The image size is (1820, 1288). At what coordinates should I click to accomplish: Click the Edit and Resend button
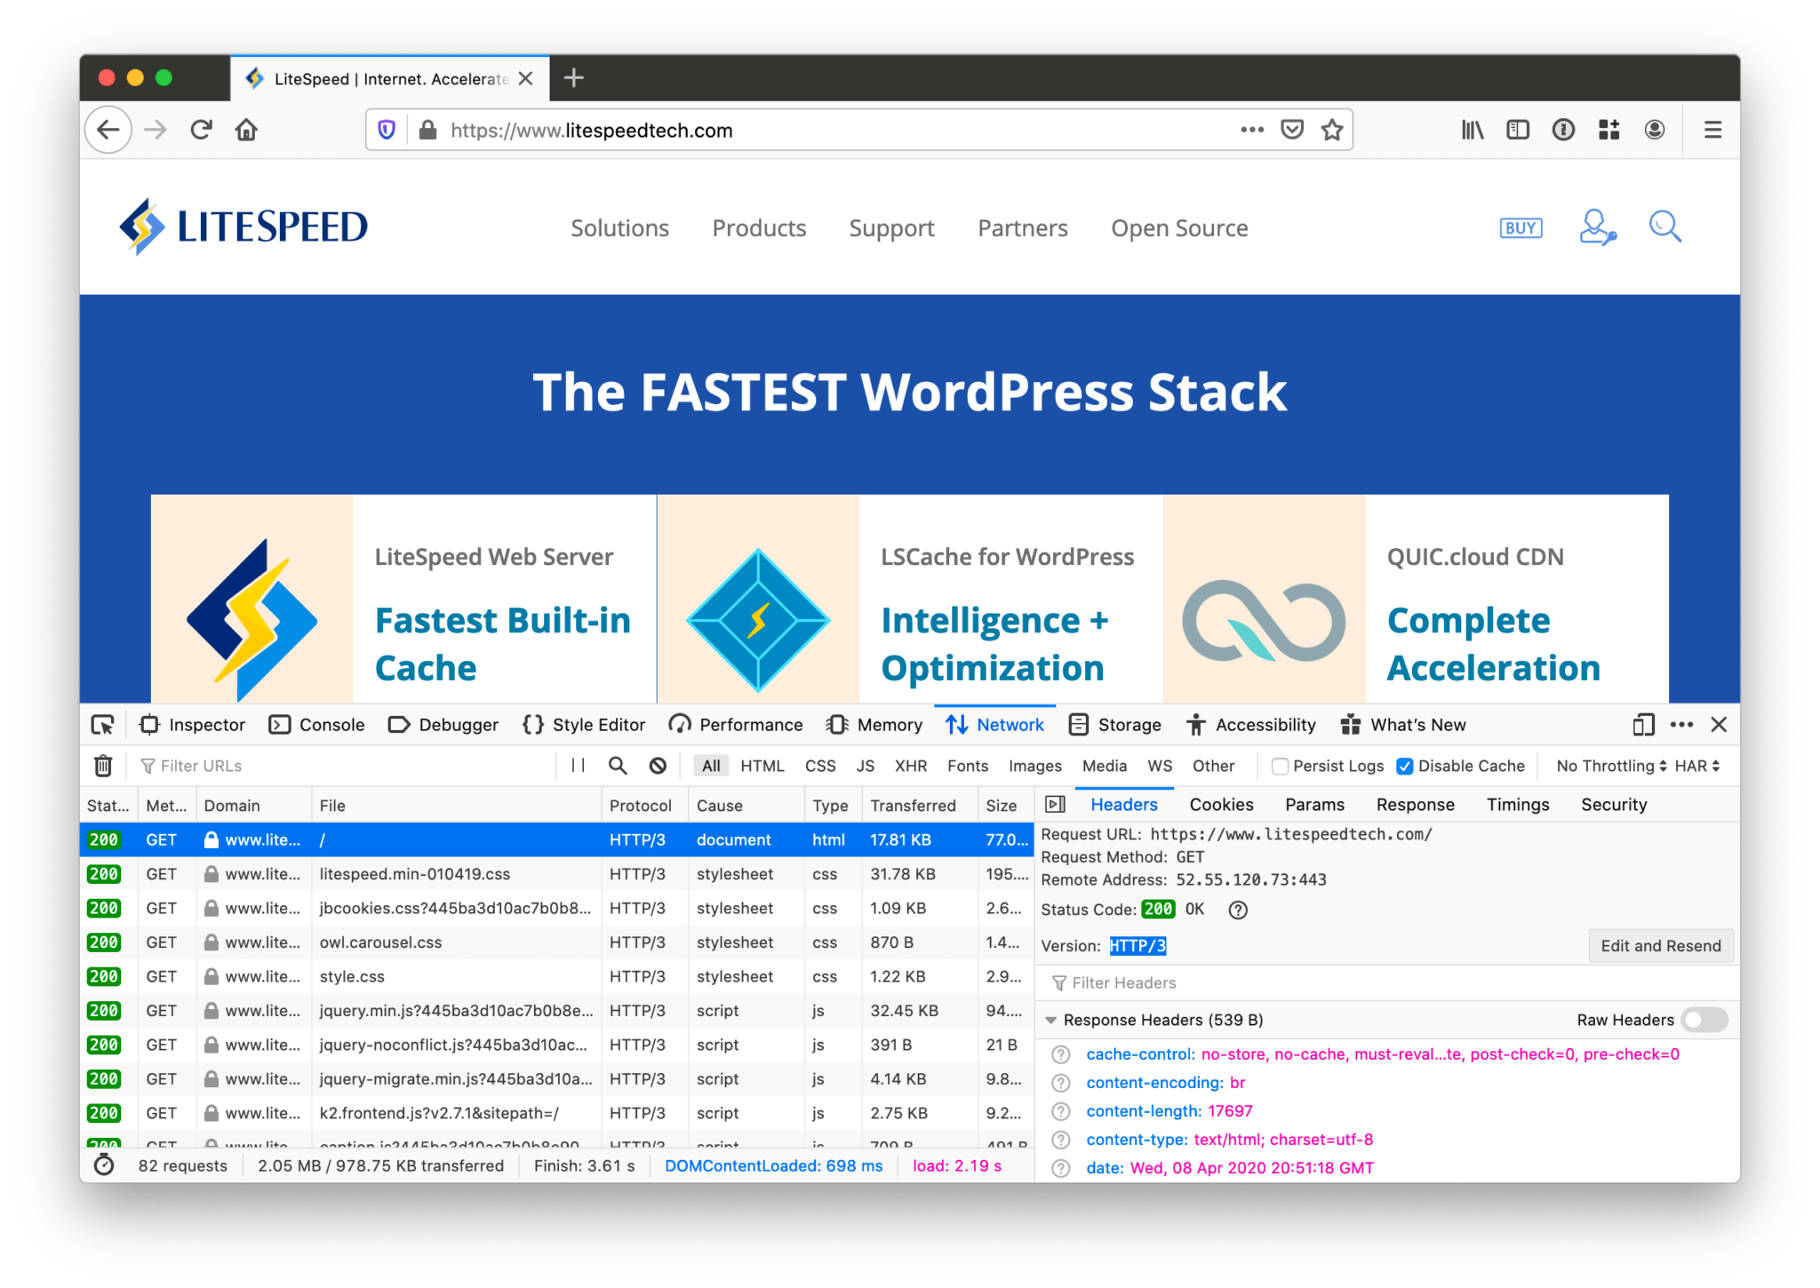point(1660,945)
